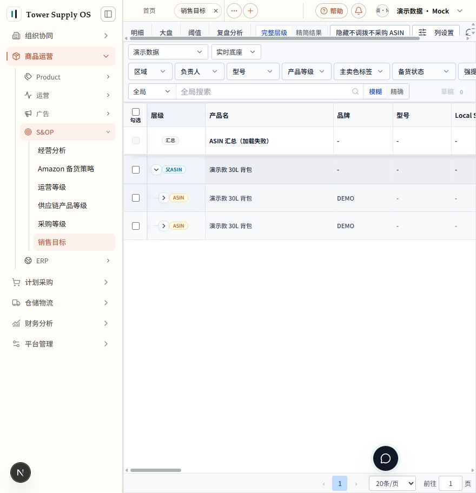The width and height of the screenshot is (476, 493).
Task: Open the 产品等级 filter dropdown
Action: click(x=307, y=71)
